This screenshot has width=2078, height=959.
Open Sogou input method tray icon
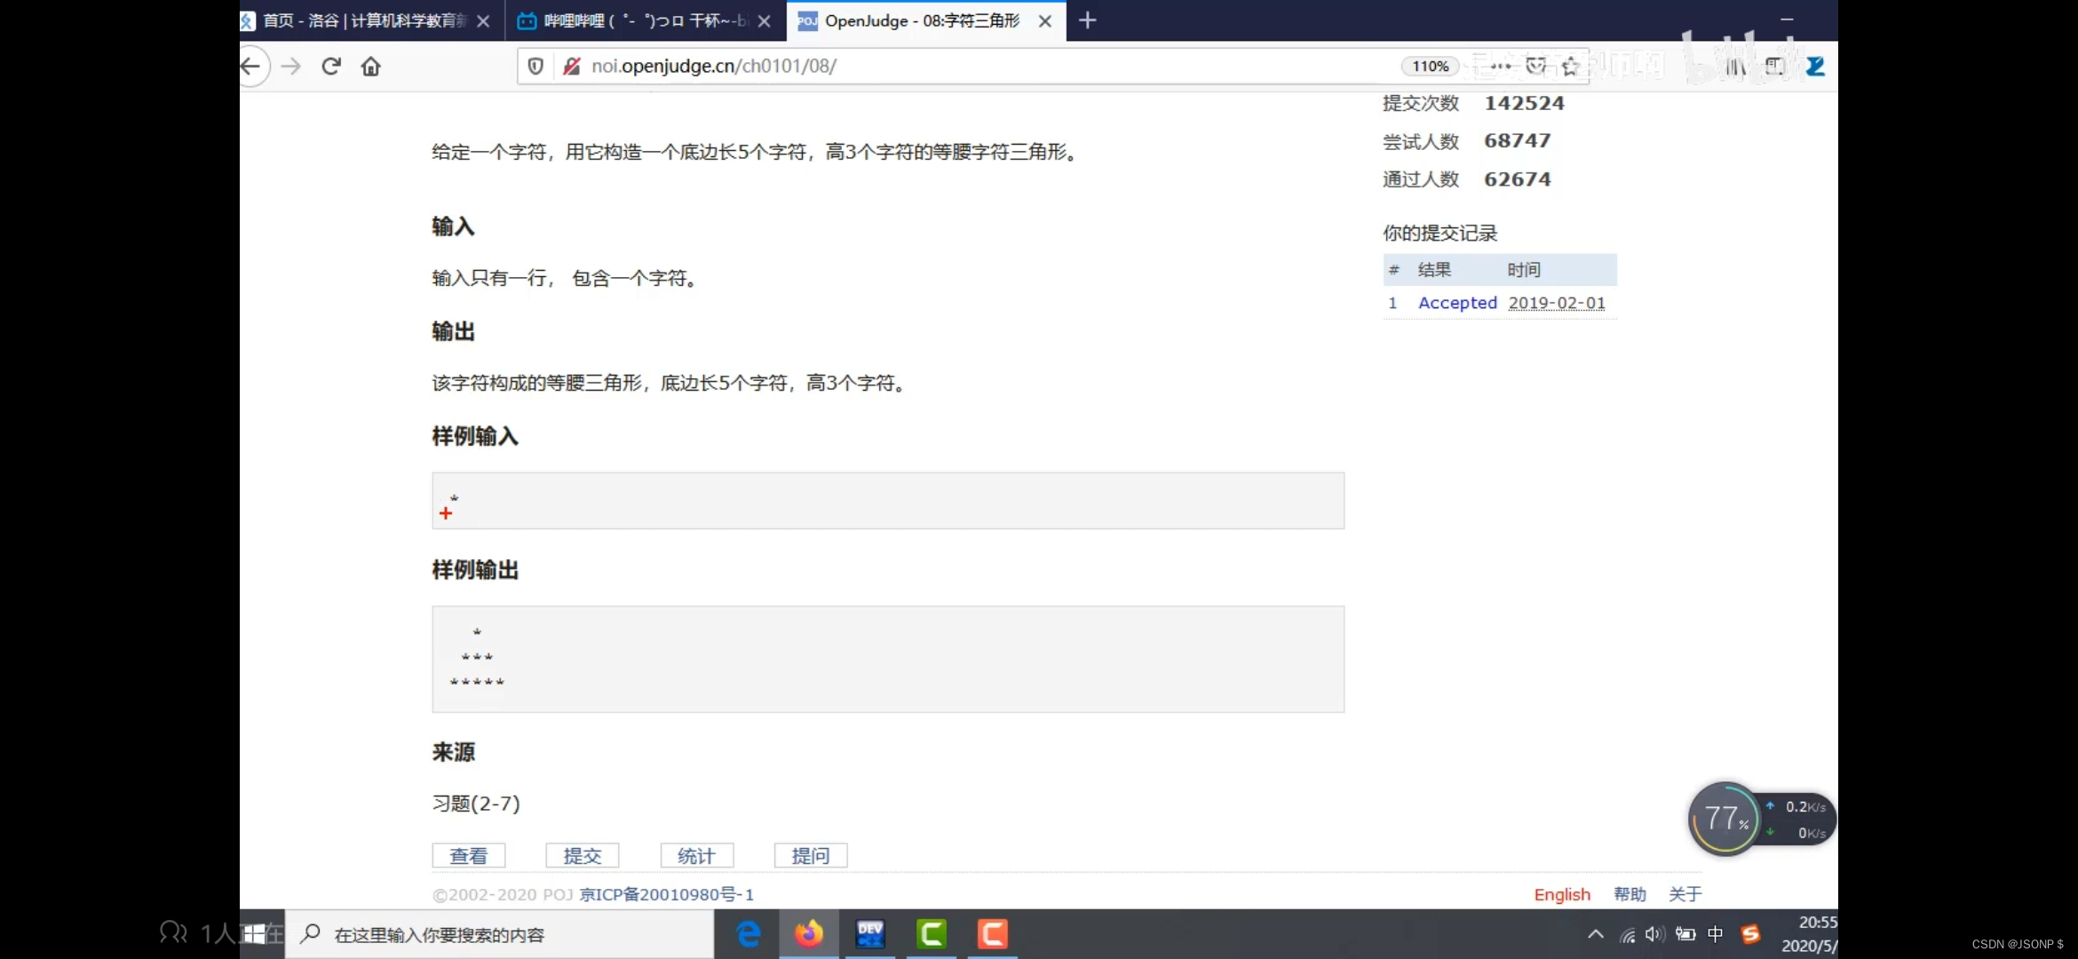pyautogui.click(x=1750, y=933)
